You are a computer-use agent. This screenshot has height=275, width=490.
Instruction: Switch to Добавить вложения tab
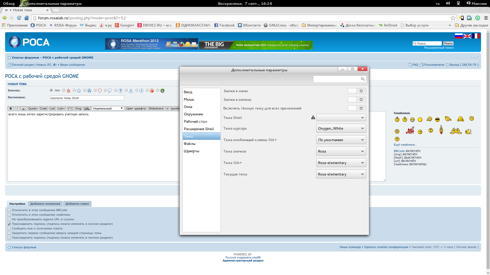[x=45, y=204]
